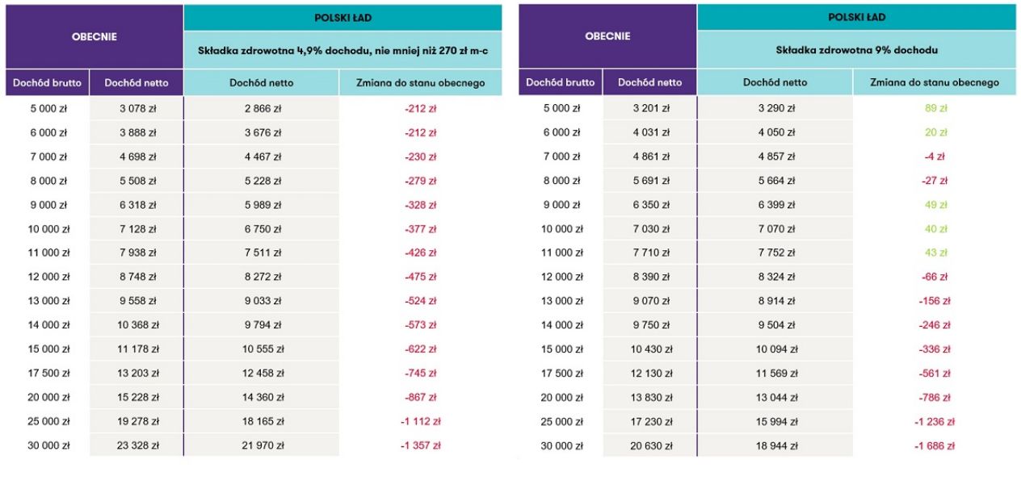
Task: Click the 20 630 zł cell
Action: point(649,445)
